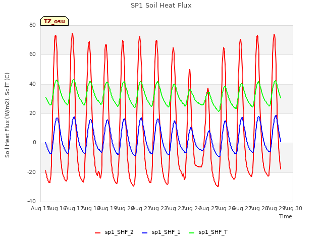The width and height of the screenshot is (323, 242).
Task: Click the TZ_osu annotation label
Action: point(55,21)
